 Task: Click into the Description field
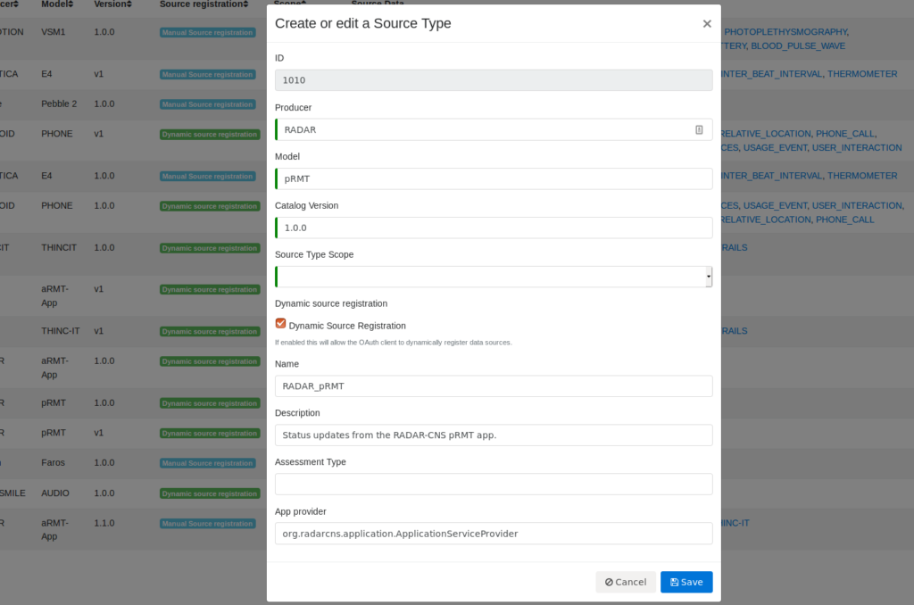click(494, 435)
